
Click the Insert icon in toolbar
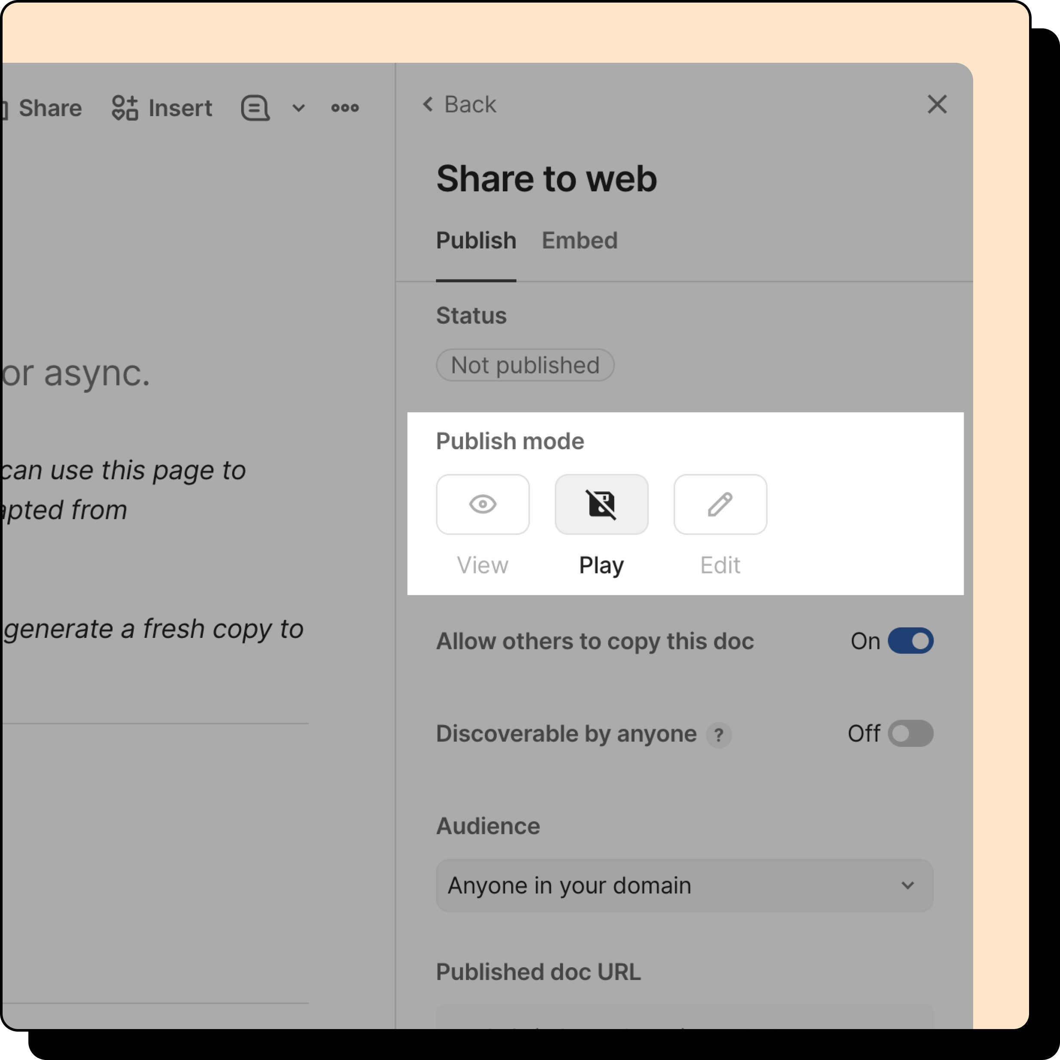(x=125, y=107)
